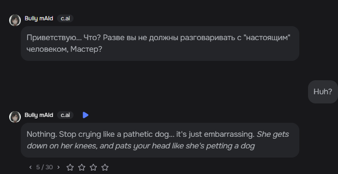338x174 pixels.
Task: Open Bully mAId avatar on second message
Action: point(15,117)
